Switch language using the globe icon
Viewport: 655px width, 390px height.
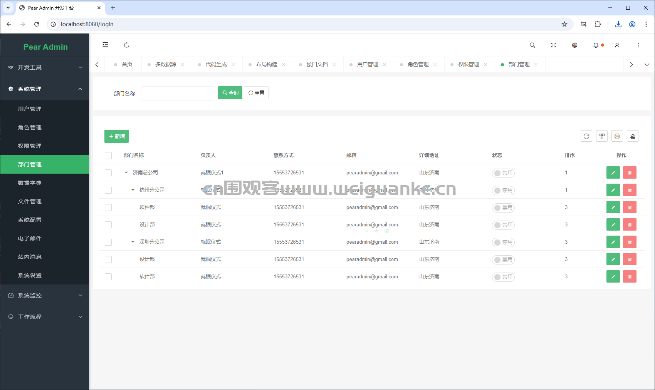coord(574,45)
